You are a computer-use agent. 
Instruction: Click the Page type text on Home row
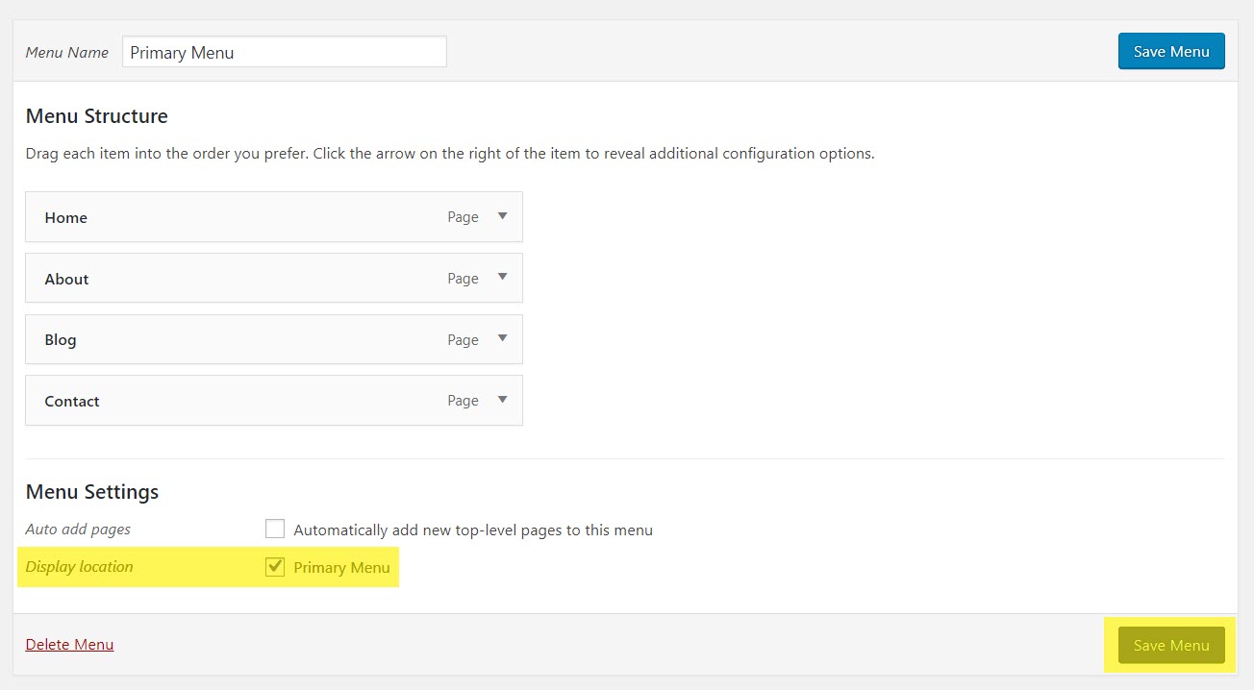pos(463,217)
